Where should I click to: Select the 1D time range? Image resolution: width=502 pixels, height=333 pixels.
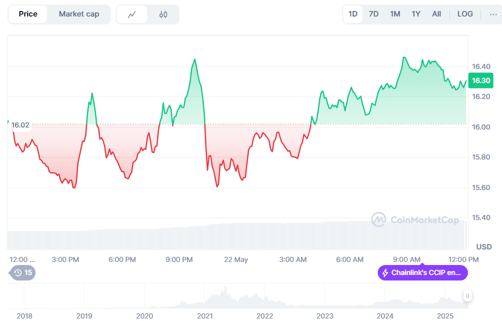point(353,14)
